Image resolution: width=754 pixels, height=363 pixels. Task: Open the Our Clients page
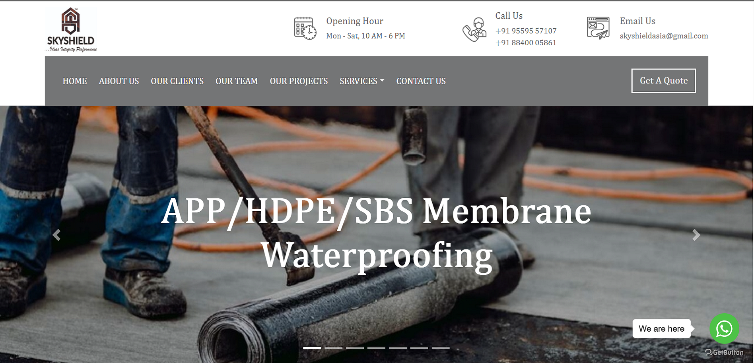pos(177,81)
